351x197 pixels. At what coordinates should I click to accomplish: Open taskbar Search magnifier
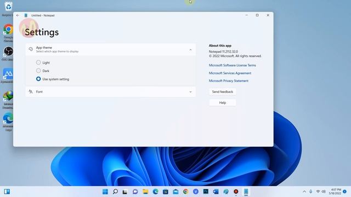pyautogui.click(x=115, y=192)
